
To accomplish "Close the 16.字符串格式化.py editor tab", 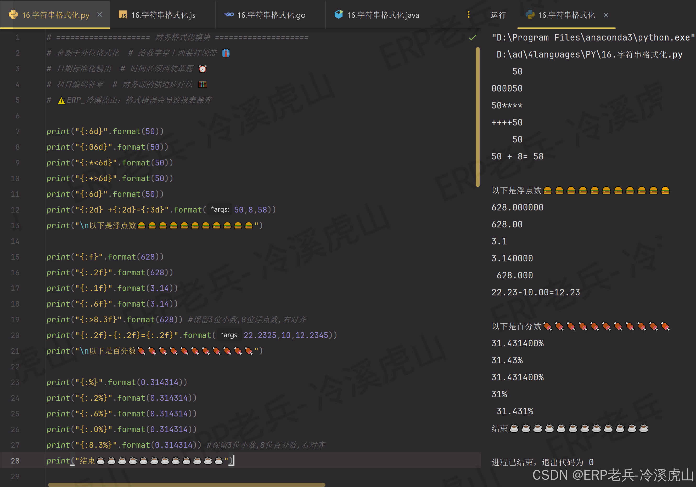I will click(100, 14).
